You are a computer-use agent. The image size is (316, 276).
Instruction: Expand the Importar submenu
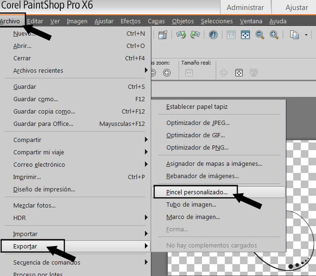[x=76, y=234]
